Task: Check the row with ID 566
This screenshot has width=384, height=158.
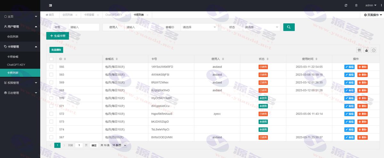Action: coord(51,67)
